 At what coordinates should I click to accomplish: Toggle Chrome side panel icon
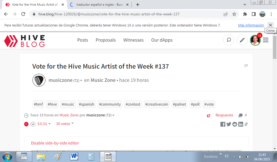[x=254, y=14]
